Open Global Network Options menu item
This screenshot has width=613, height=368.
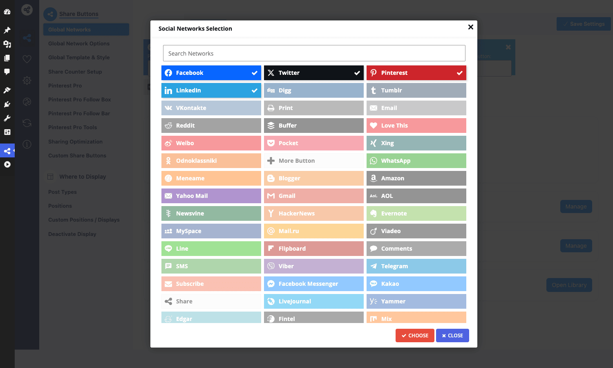(x=79, y=43)
